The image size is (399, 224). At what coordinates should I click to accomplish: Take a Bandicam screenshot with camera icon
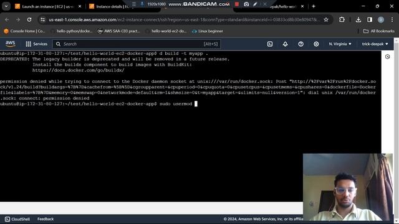(246, 4)
